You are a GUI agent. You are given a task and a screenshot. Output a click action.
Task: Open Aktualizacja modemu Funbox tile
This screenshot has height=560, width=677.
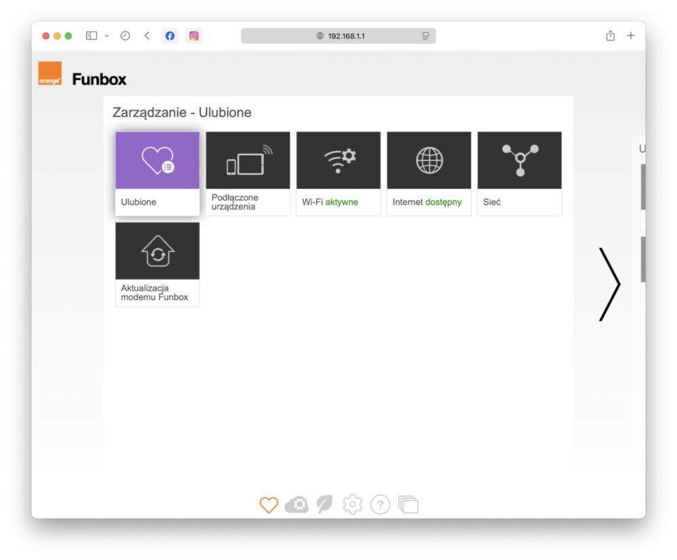157,264
